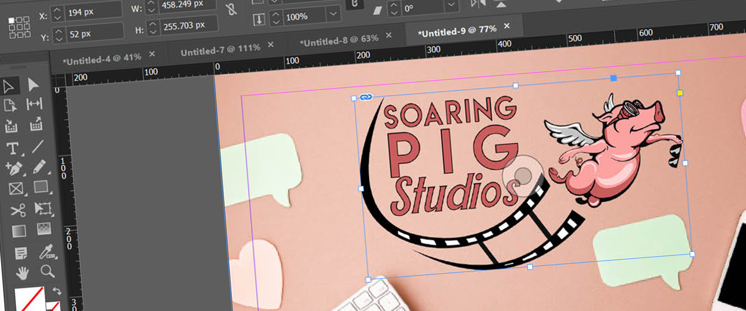The height and width of the screenshot is (311, 746).
Task: Click the link badge on logo frame
Action: click(366, 97)
